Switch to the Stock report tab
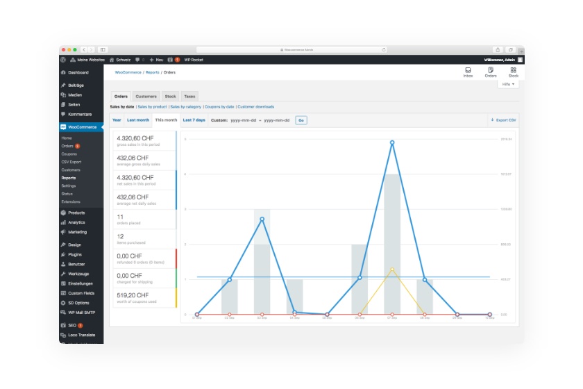 pyautogui.click(x=170, y=97)
